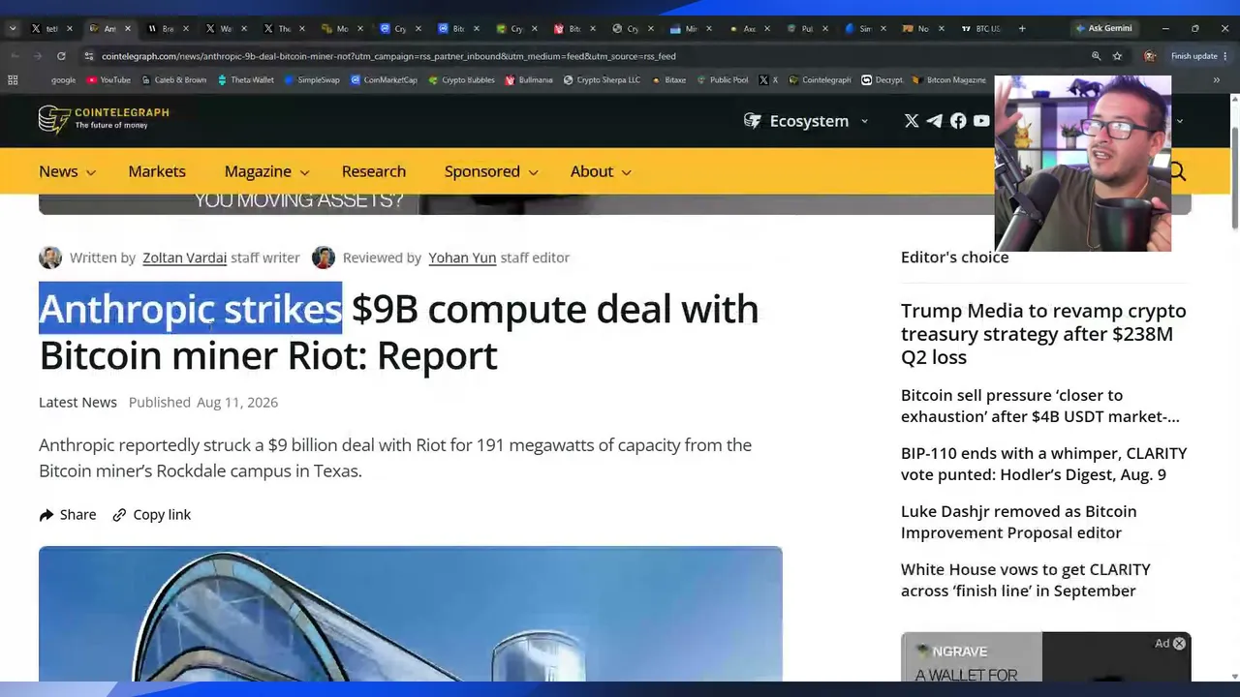Open the Bitaxe bookmark
The width and height of the screenshot is (1240, 697).
(668, 80)
